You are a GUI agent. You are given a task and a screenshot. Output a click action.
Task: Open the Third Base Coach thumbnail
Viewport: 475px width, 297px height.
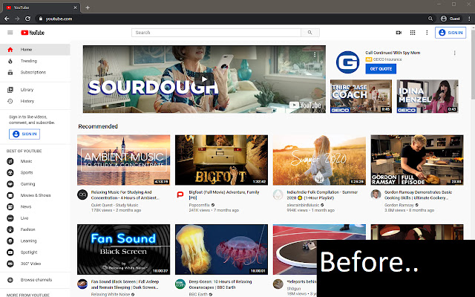[361, 97]
